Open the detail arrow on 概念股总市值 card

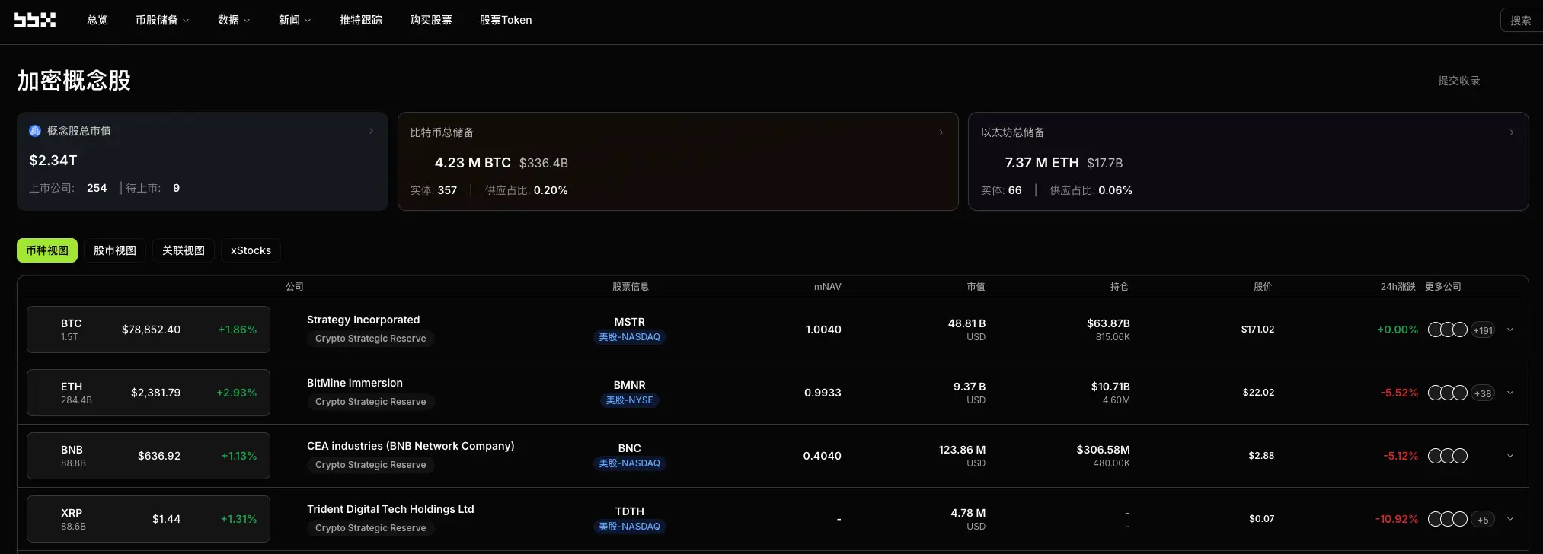tap(372, 131)
